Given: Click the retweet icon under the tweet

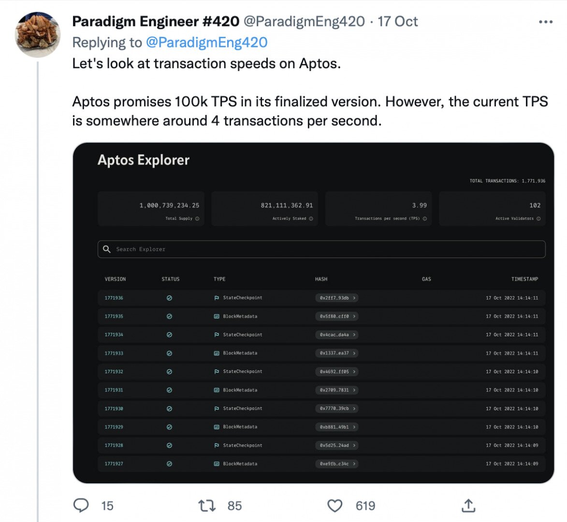Looking at the screenshot, I should click(x=206, y=506).
